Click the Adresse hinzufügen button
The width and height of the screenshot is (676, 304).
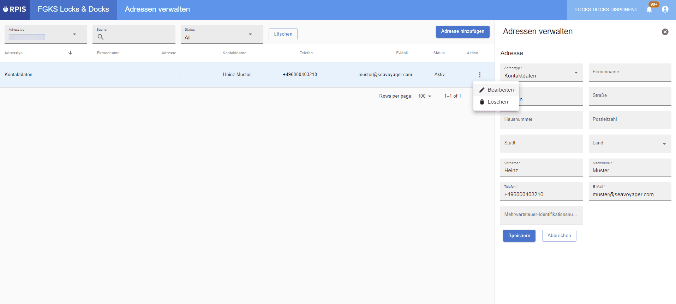pyautogui.click(x=463, y=32)
